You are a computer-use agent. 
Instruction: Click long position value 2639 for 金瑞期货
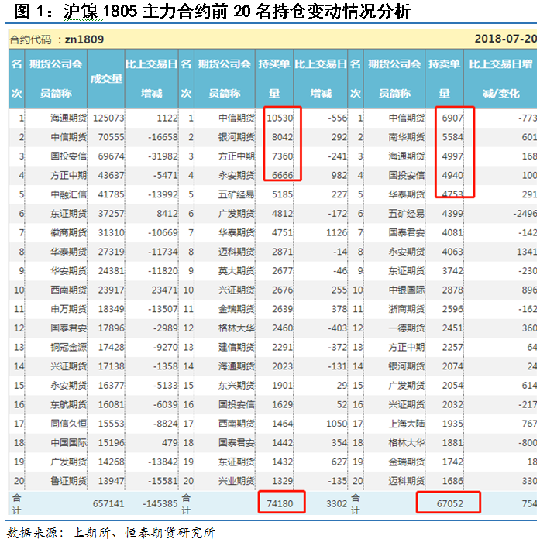point(283,309)
